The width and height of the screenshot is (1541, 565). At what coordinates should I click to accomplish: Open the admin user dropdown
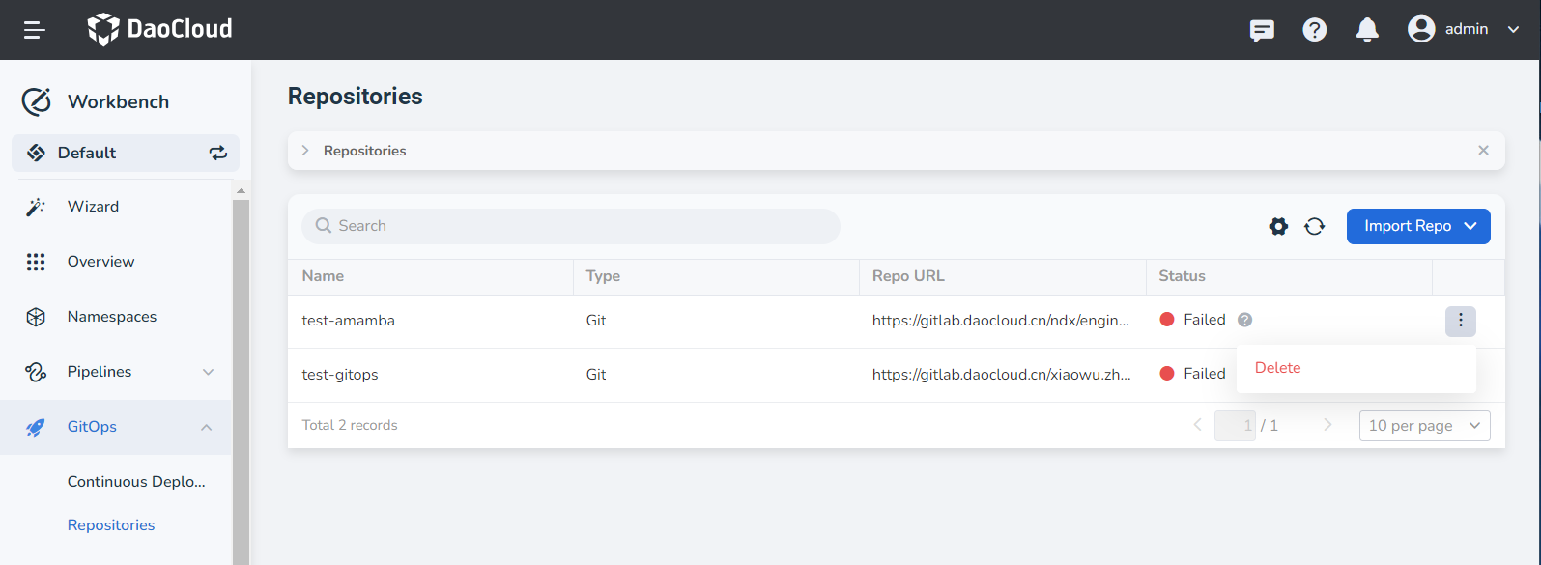coord(1464,29)
